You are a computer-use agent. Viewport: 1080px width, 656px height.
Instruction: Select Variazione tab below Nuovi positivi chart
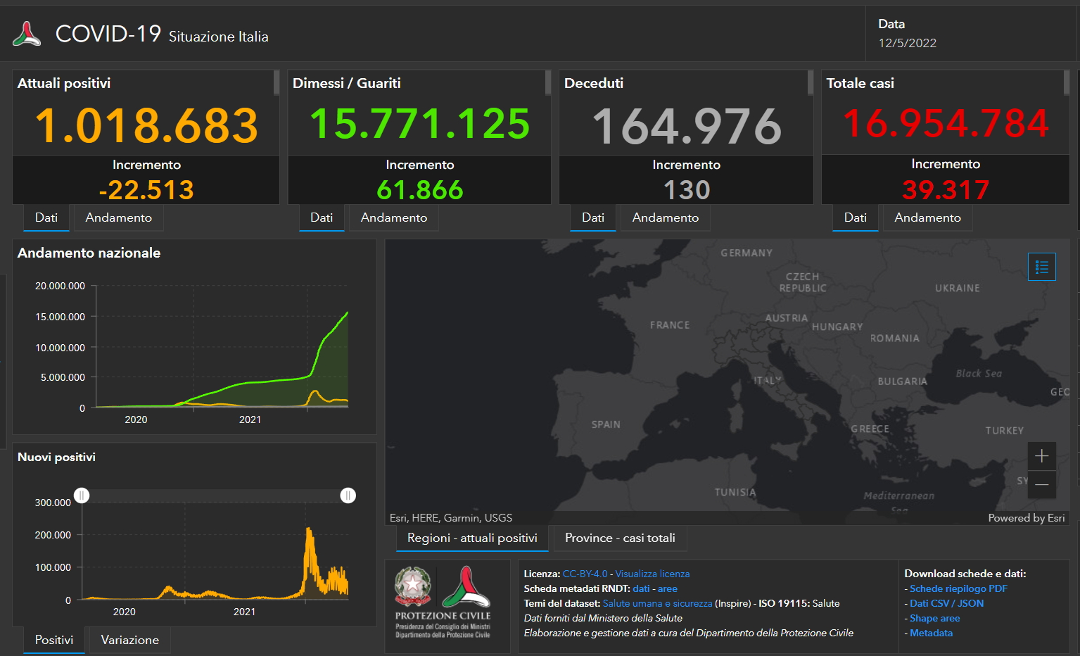tap(130, 640)
